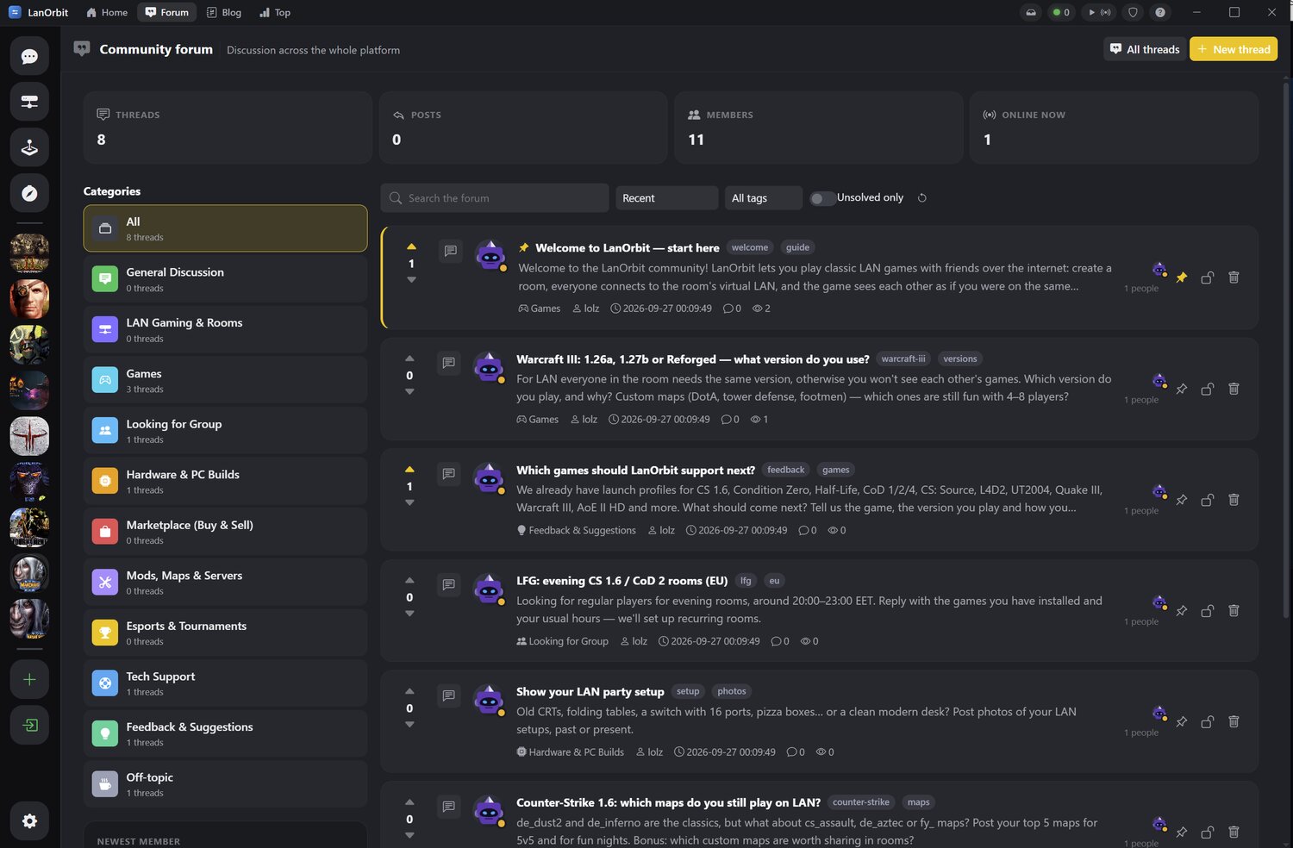
Task: Click the shield icon in title bar
Action: click(1134, 12)
